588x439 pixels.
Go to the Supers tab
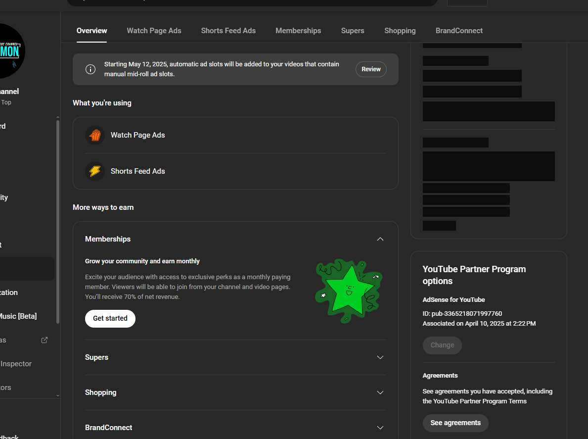click(x=353, y=31)
